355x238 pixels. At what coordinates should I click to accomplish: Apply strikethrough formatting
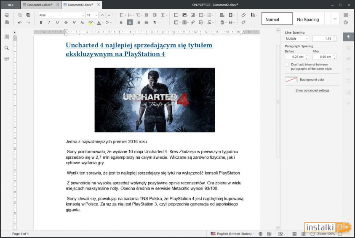66,22
